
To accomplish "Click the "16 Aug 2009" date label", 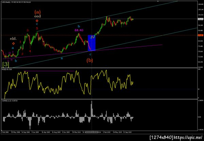I will [56, 132].
